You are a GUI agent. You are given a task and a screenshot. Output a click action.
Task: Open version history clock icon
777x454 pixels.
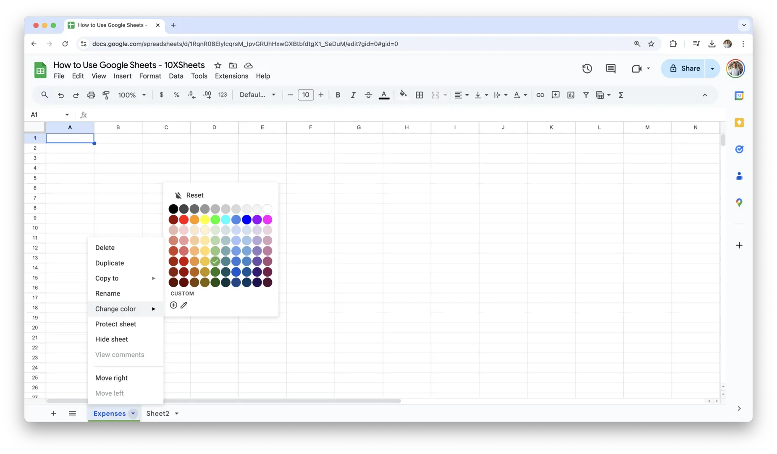pos(587,69)
